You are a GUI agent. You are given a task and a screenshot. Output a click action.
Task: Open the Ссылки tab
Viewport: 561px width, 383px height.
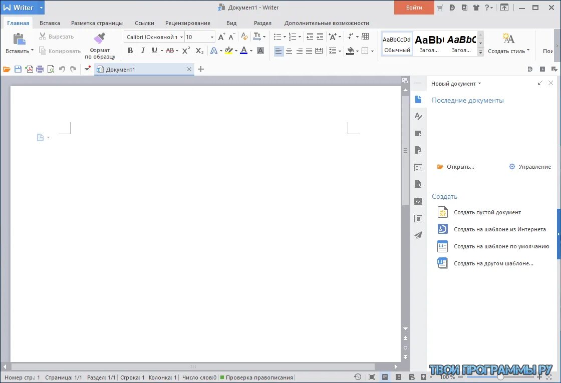pos(145,23)
